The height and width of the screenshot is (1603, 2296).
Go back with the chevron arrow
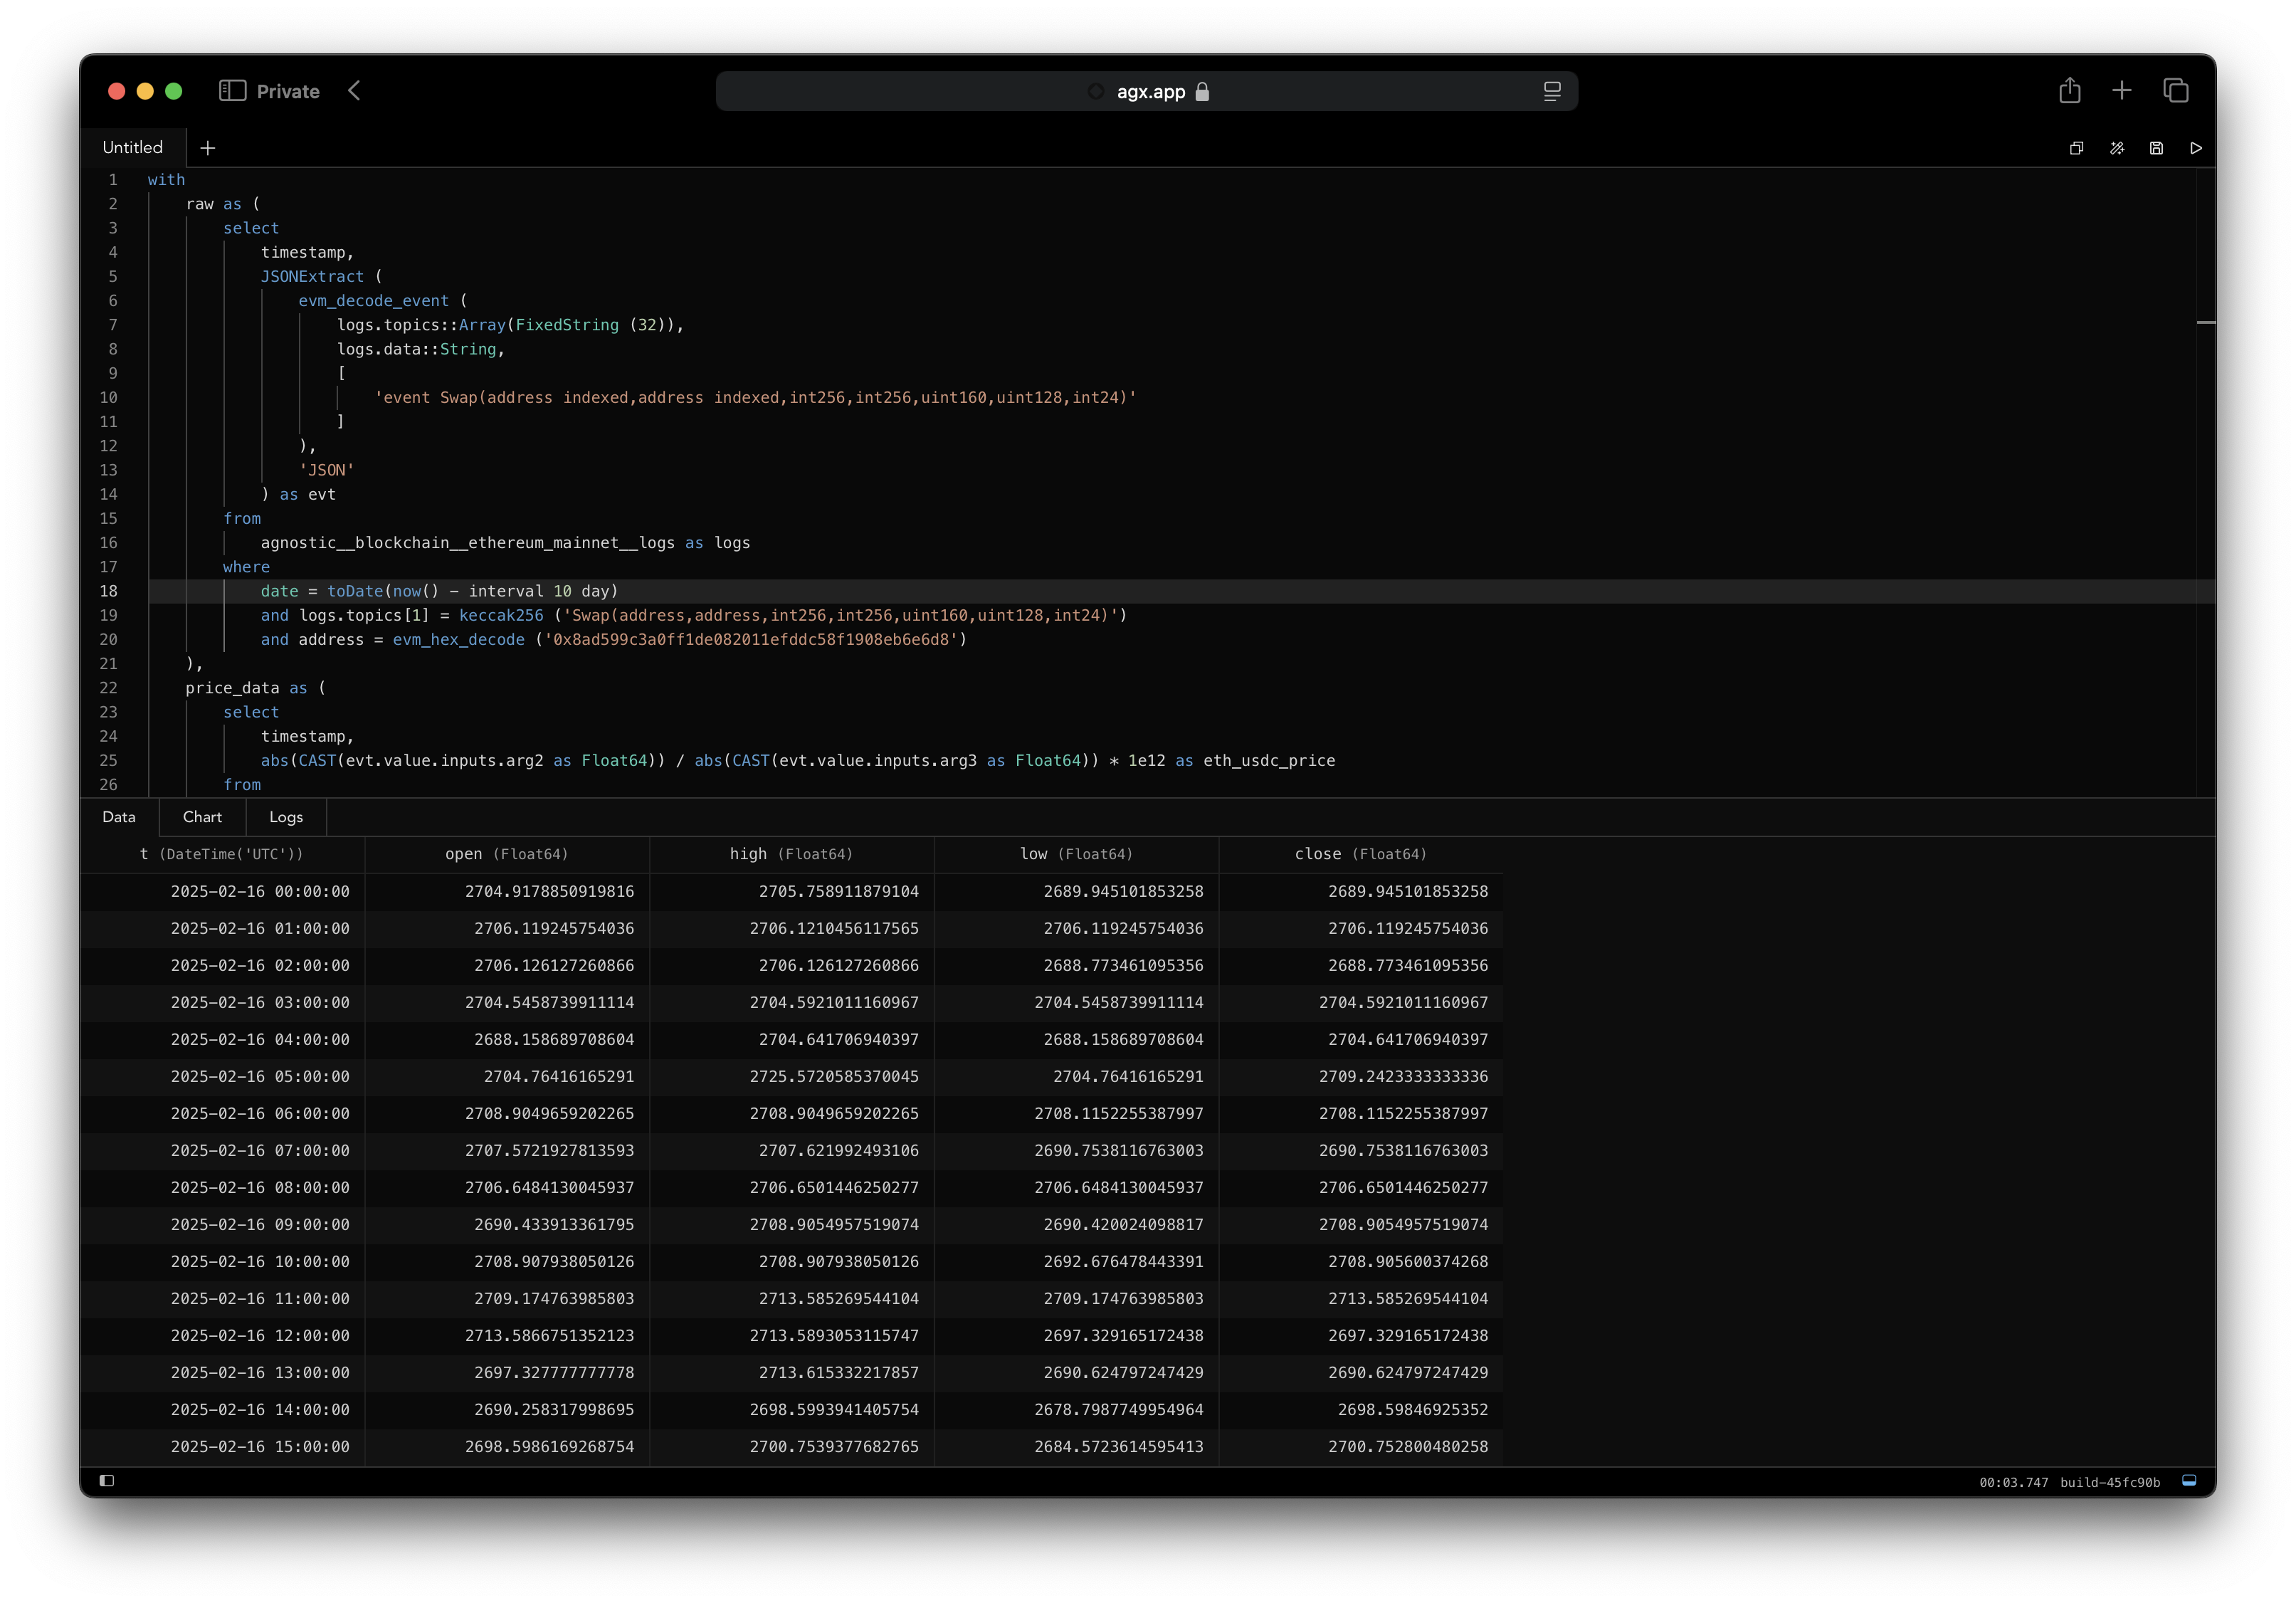tap(354, 91)
